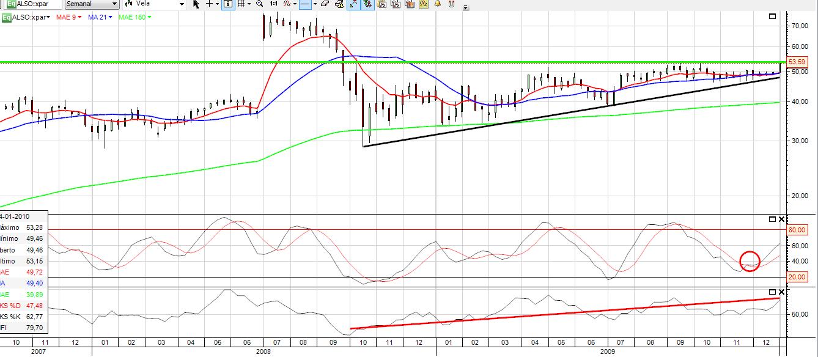The width and height of the screenshot is (818, 357).
Task: Click the 79,70 MFI value
Action: 35,328
